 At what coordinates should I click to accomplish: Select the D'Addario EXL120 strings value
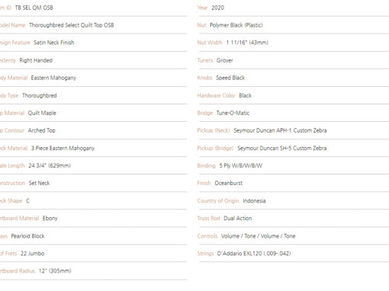254,254
